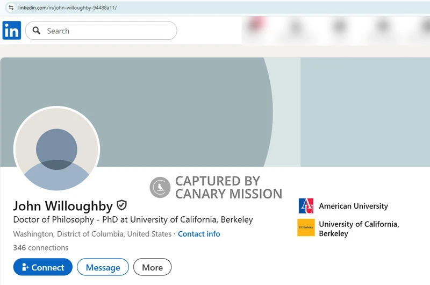Click the Doctor of Philosophy headline text
This screenshot has height=285, width=430.
133,220
